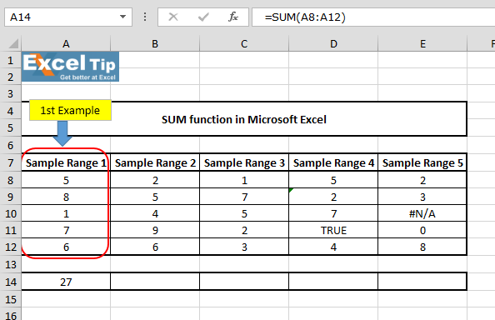This screenshot has width=495, height=320.
Task: Click the three-dot formula bar handle
Action: click(x=145, y=17)
